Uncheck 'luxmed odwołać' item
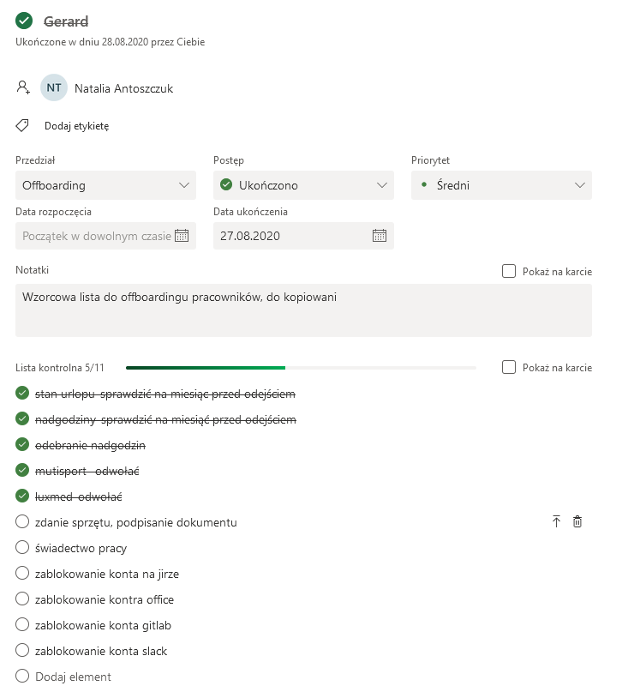Screen dimensions: 634x698 coord(22,496)
